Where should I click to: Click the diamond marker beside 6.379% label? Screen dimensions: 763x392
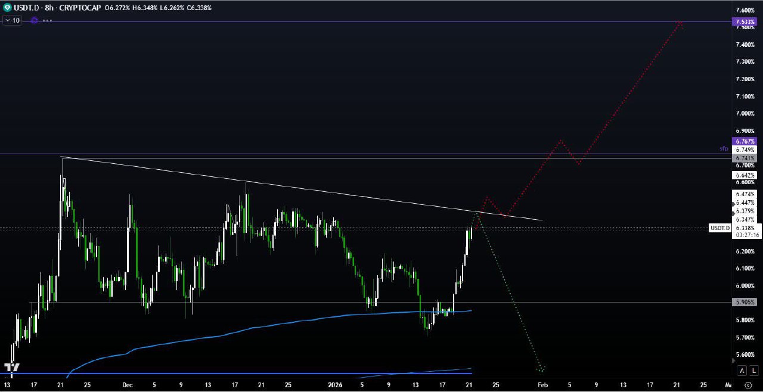[x=733, y=213]
